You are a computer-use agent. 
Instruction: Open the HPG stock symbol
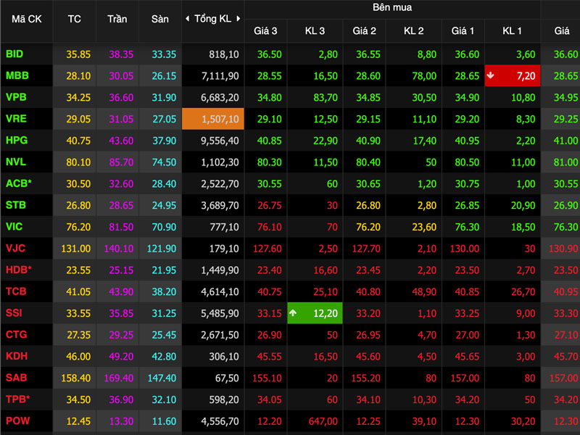tap(17, 140)
